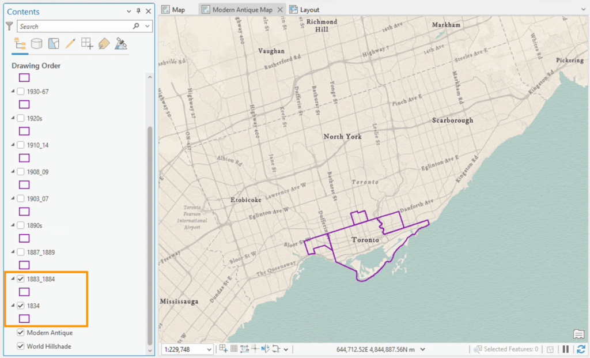Open the coordinate units dropdown arrow
Image resolution: width=590 pixels, height=358 pixels.
(x=423, y=349)
